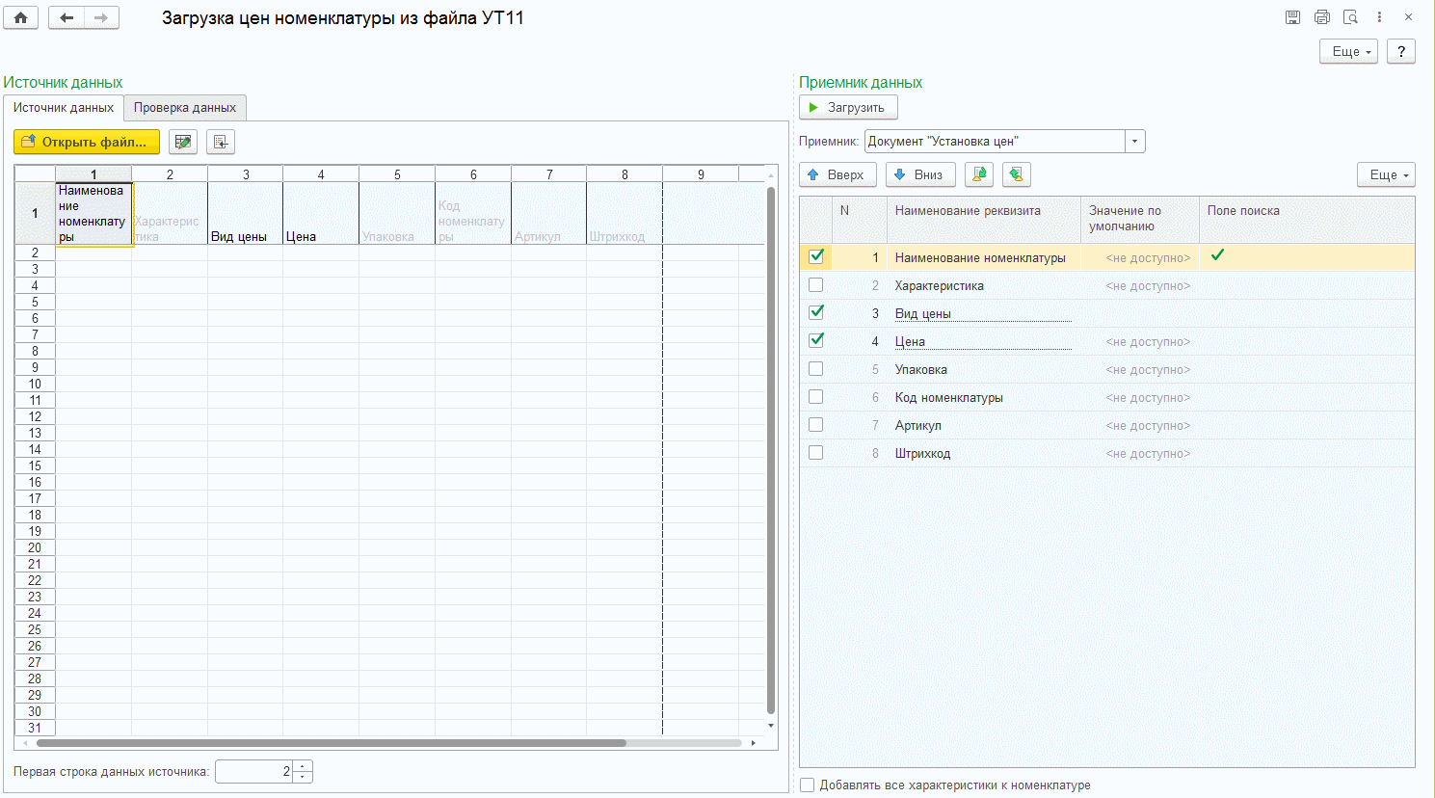The height and width of the screenshot is (798, 1435).
Task: Open the three-dot options menu
Action: coord(1379,17)
